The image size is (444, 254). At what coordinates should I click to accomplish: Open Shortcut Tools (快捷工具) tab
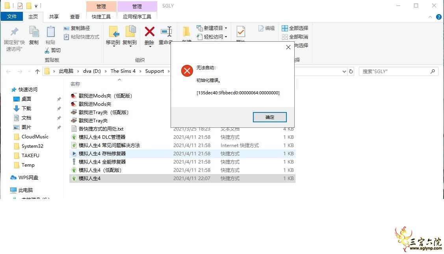(101, 17)
